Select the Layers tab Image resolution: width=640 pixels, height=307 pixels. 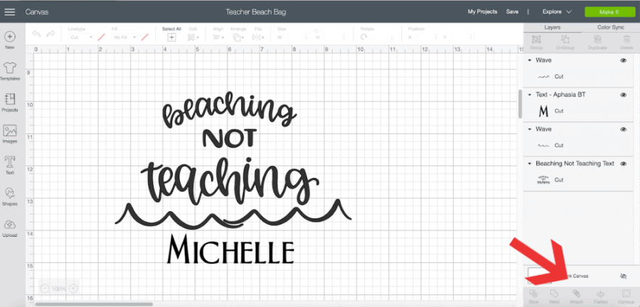[x=553, y=27]
